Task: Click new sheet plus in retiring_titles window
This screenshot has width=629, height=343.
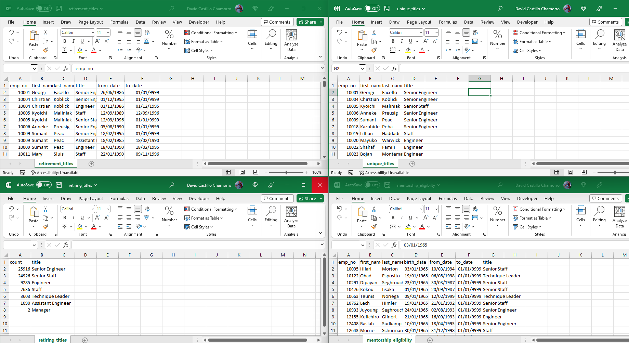Action: pos(85,340)
